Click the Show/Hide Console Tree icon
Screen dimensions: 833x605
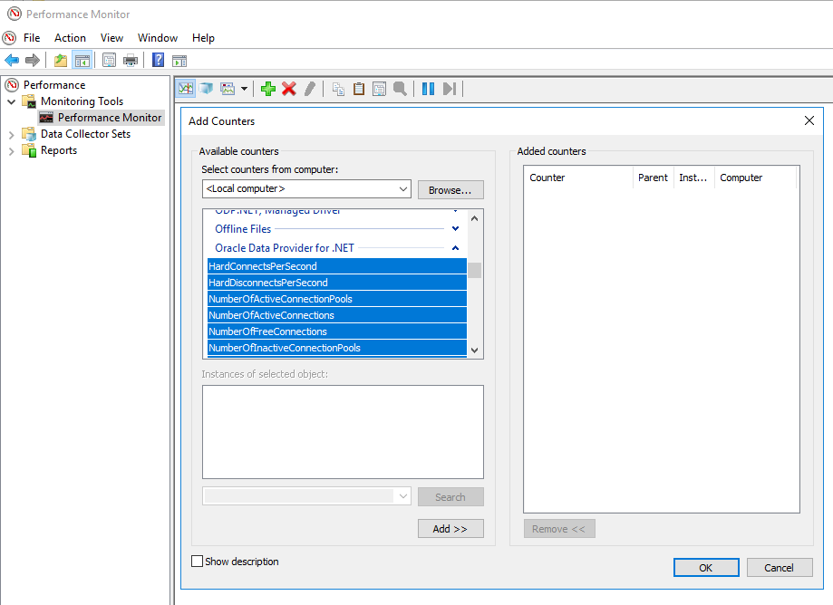pos(82,61)
